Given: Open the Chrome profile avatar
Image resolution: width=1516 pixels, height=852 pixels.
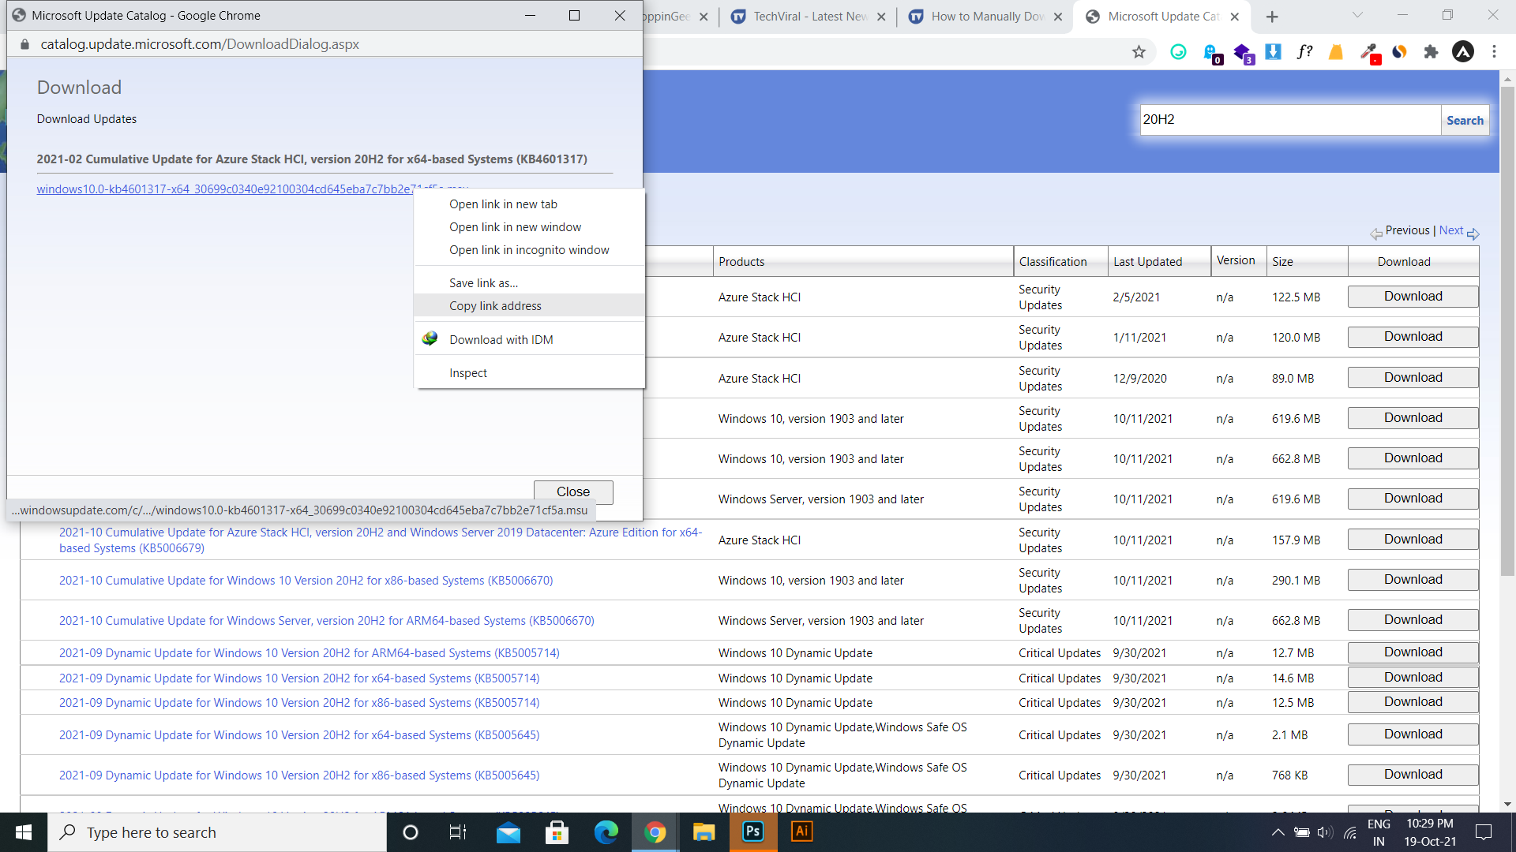Looking at the screenshot, I should click(1463, 52).
